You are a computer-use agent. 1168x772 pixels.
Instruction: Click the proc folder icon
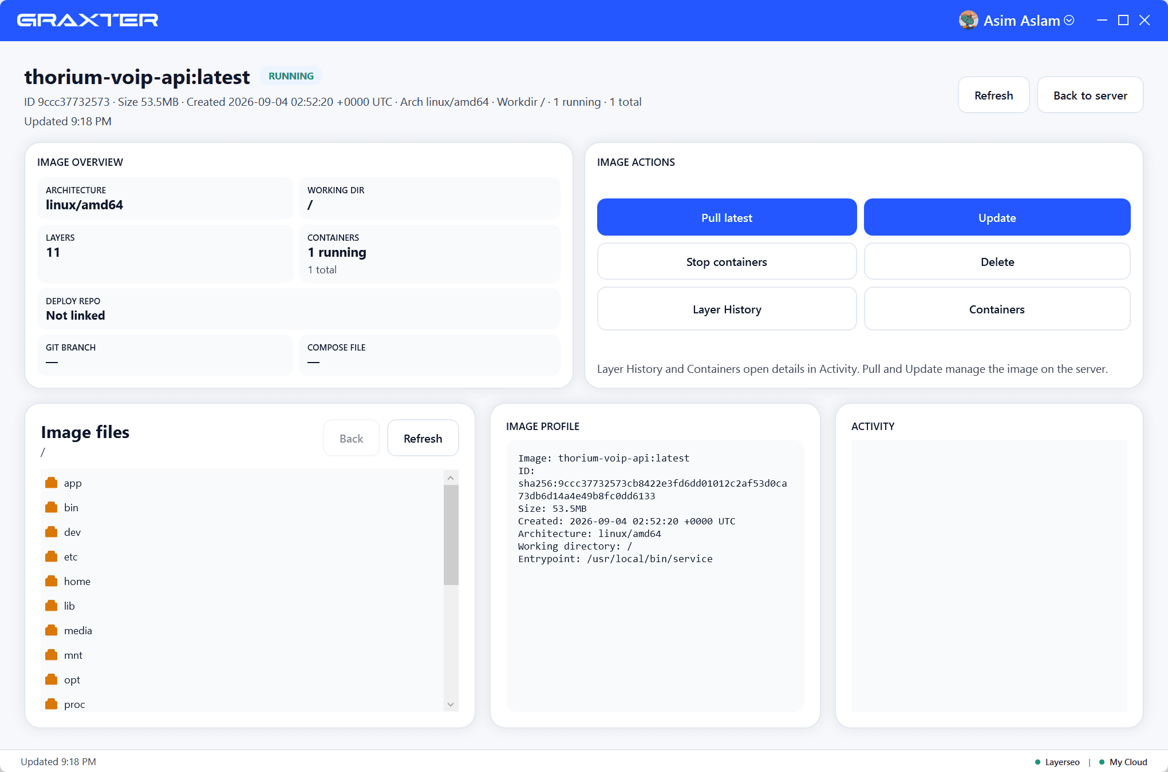(52, 704)
